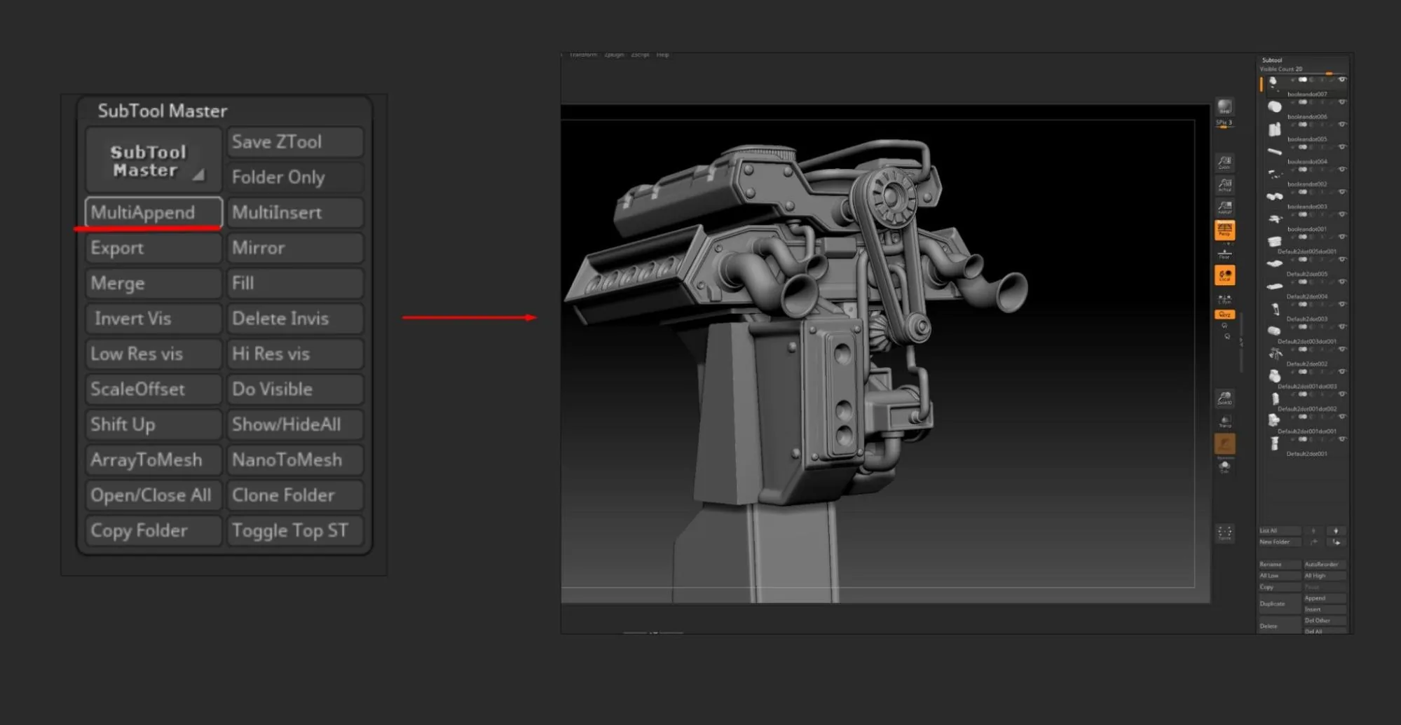Toggle the Persp perspective icon
1401x725 pixels.
pos(1224,230)
